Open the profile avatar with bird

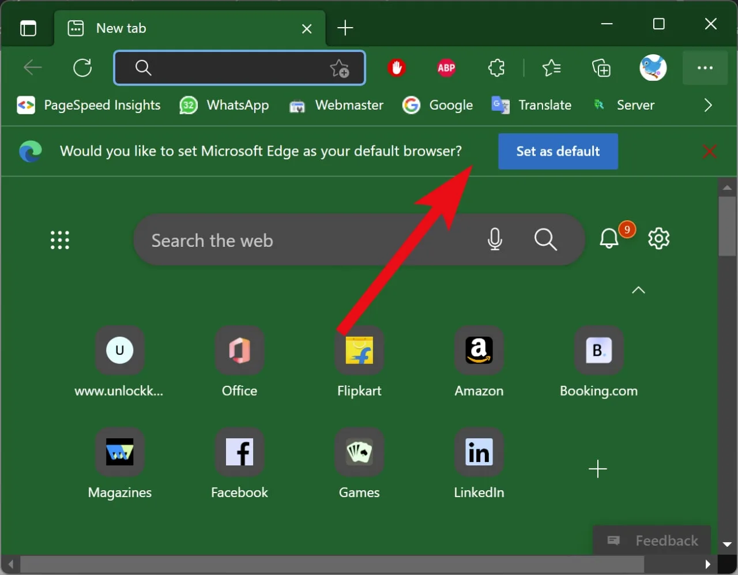[x=653, y=68]
